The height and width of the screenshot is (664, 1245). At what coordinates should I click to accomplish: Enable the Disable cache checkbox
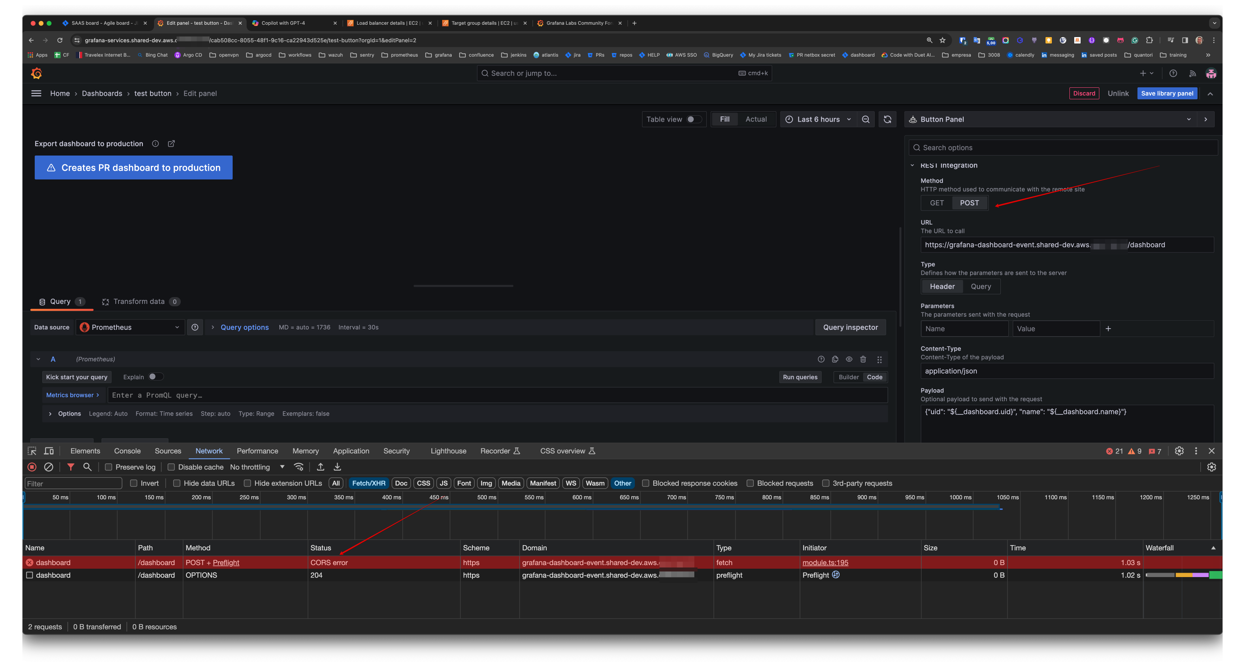tap(171, 467)
